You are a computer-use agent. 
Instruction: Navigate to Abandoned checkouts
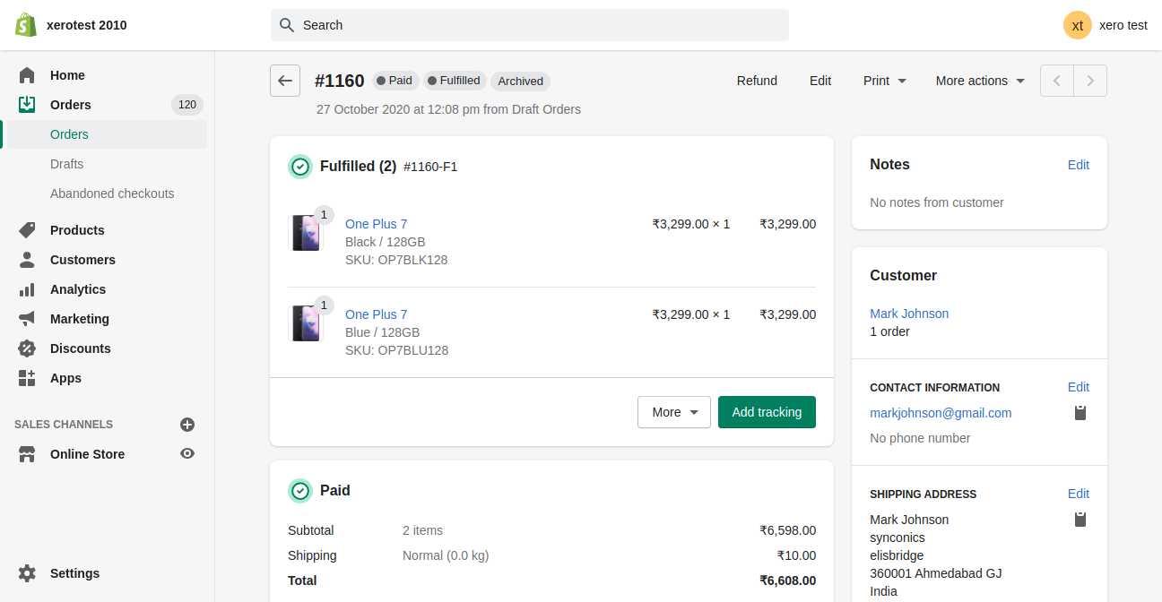[x=112, y=193]
